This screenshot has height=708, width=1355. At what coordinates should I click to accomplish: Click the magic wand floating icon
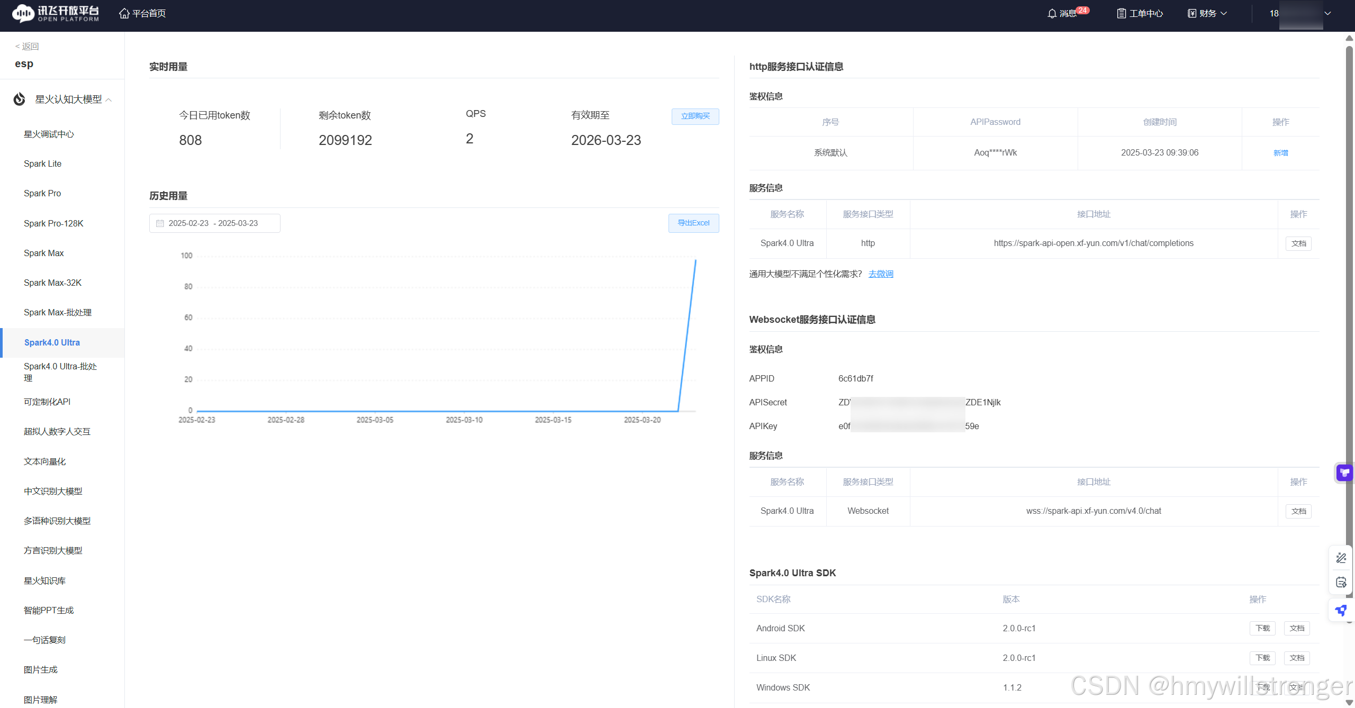(1341, 558)
